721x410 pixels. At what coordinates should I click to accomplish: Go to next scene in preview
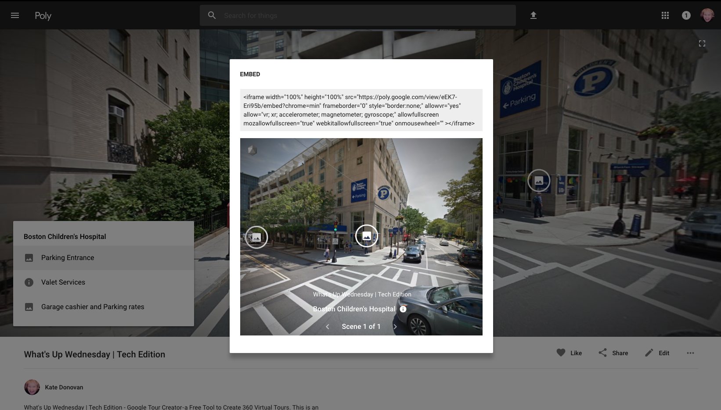[395, 327]
